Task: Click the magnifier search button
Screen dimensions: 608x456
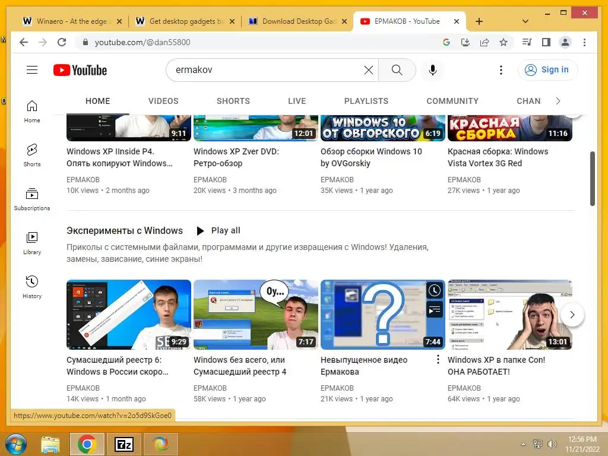Action: [397, 70]
